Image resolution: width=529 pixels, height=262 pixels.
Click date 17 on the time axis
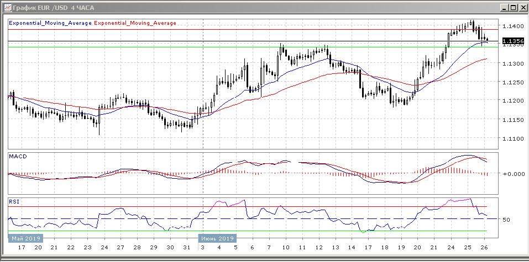[22, 248]
